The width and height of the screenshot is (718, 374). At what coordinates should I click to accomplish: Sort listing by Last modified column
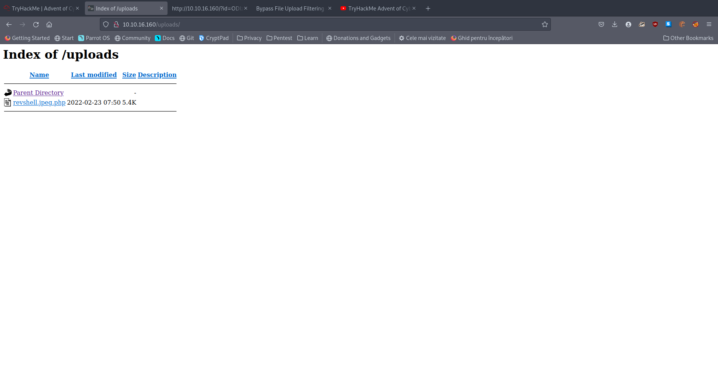[93, 75]
